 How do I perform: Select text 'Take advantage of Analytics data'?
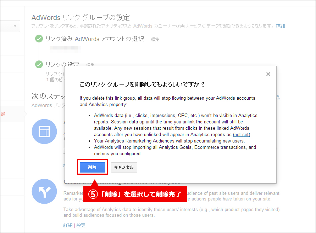(97, 210)
